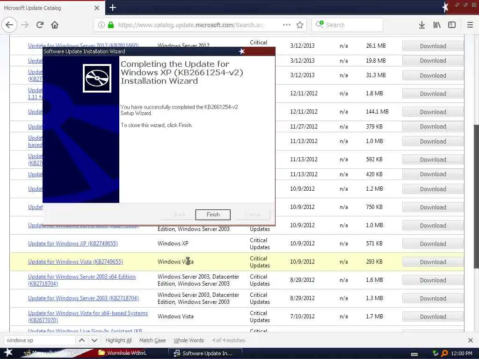Open a new tab with plus icon
The width and height of the screenshot is (479, 359).
point(113,7)
